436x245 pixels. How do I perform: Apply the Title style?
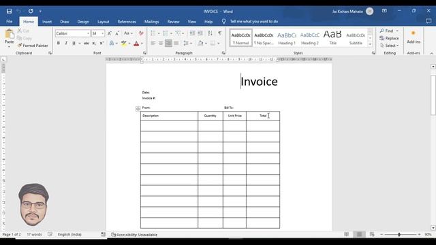coord(332,38)
